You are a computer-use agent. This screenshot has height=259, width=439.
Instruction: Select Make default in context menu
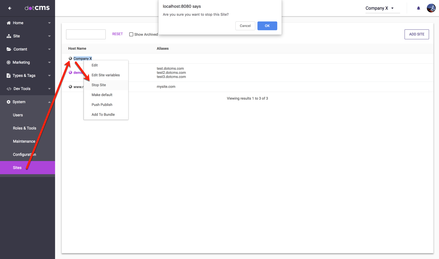click(102, 95)
